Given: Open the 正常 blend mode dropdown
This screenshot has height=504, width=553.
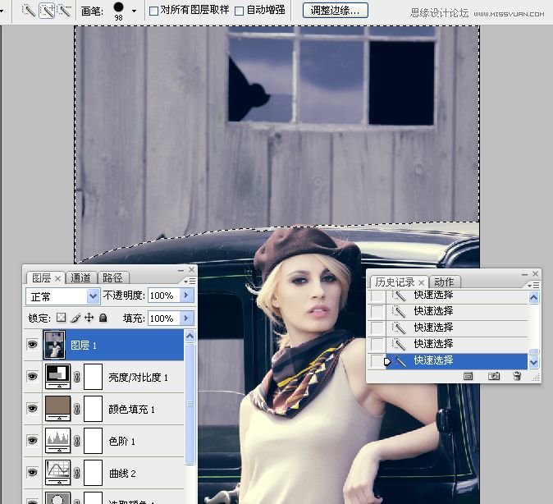Looking at the screenshot, I should [x=63, y=296].
